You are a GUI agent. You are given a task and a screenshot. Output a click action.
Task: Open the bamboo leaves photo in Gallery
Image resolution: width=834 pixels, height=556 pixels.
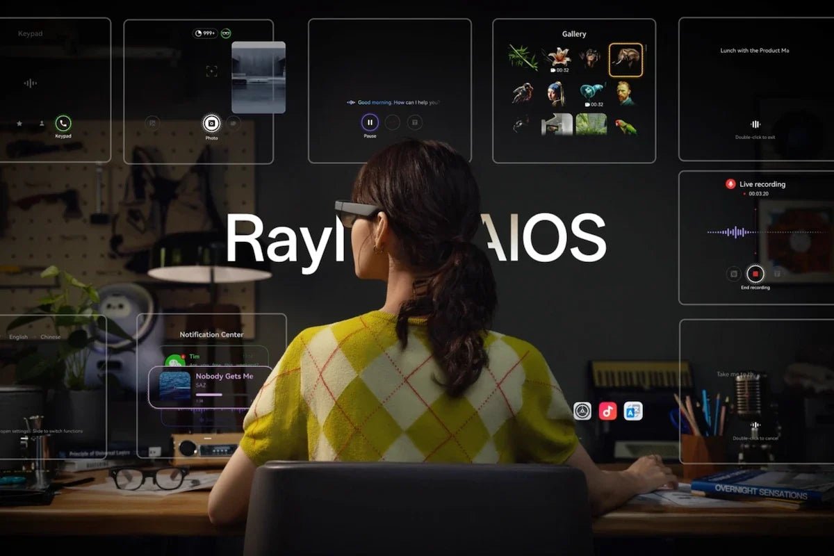(523, 57)
